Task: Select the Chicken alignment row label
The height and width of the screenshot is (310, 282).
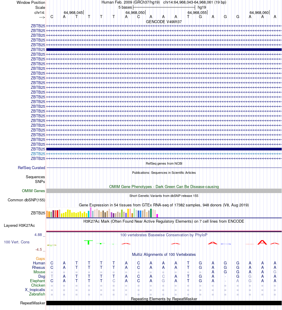Action: pos(38,285)
